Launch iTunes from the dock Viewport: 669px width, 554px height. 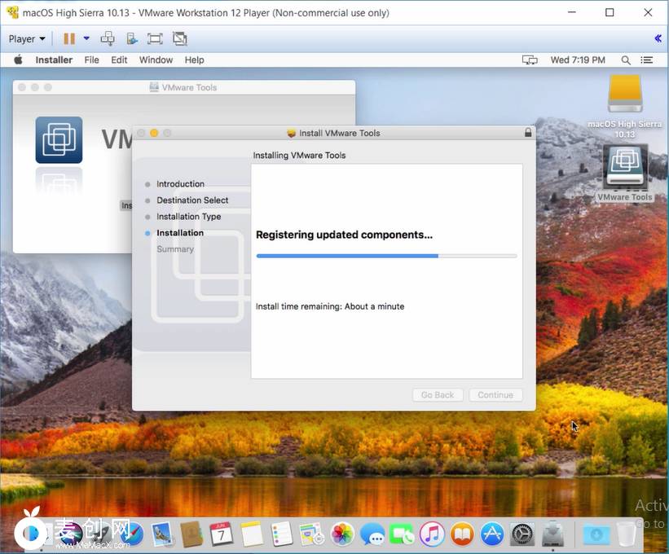[432, 534]
